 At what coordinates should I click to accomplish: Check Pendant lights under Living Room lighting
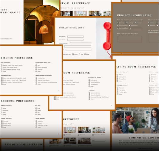[118, 92]
